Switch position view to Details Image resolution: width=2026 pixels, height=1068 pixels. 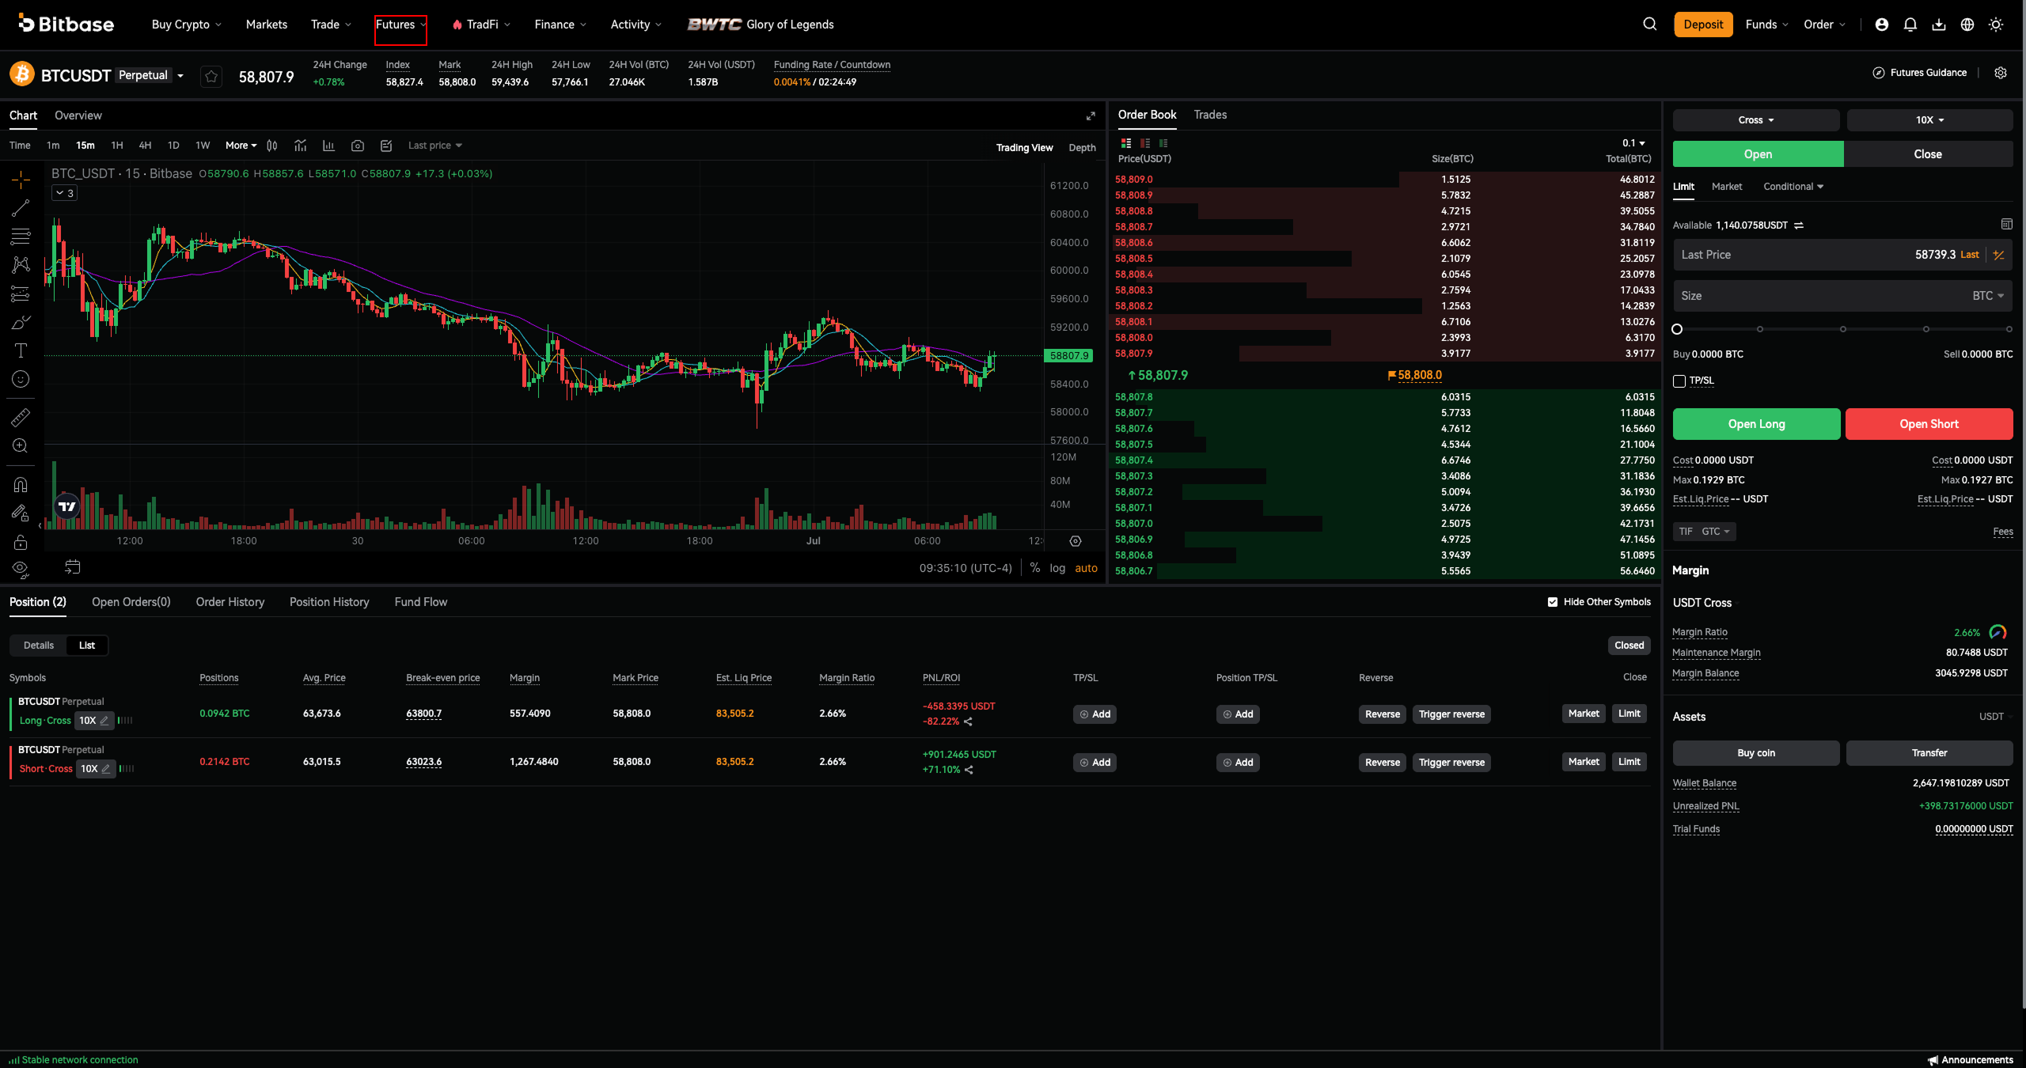click(x=39, y=646)
